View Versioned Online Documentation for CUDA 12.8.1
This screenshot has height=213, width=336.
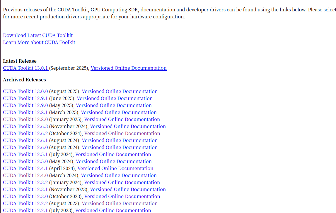[x=119, y=112]
